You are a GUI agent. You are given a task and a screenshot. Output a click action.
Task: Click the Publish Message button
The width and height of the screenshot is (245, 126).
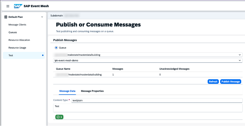pos(231,82)
